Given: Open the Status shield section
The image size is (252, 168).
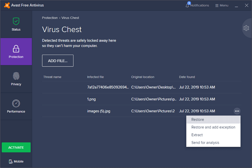Looking at the screenshot, I should [16, 24].
